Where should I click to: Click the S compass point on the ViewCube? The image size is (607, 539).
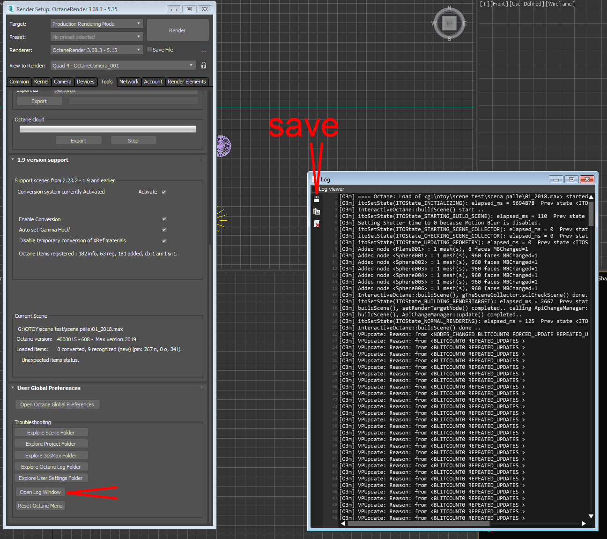click(x=449, y=38)
